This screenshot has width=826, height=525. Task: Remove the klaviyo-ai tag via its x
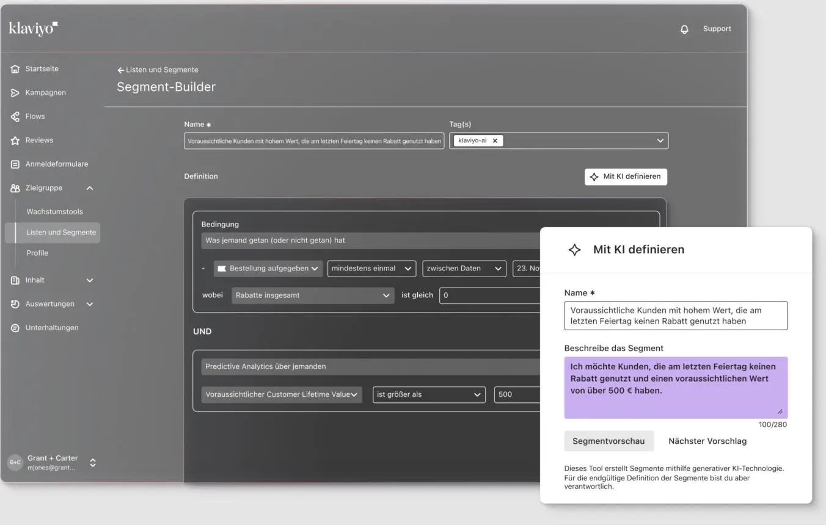494,140
